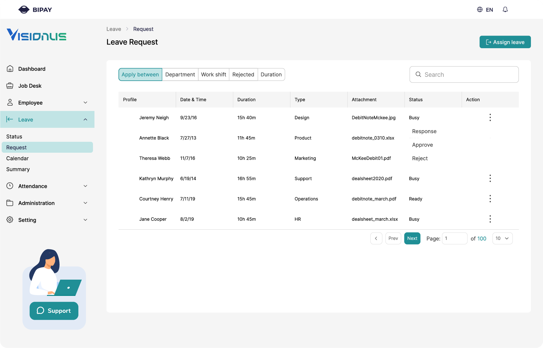Viewport: 543px width, 348px height.
Task: Select the Apply between filter tab
Action: click(140, 75)
